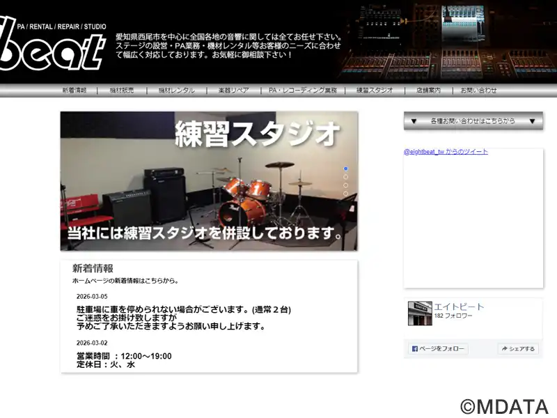Open the 練習スタジオ navigation item
The height and width of the screenshot is (418, 557).
coord(375,91)
